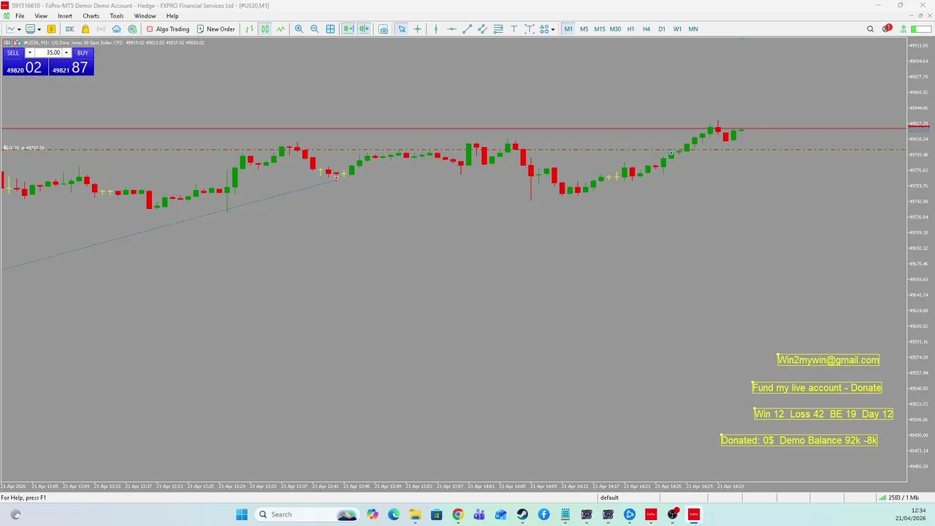Open the View menu
Image resolution: width=935 pixels, height=526 pixels.
click(41, 16)
